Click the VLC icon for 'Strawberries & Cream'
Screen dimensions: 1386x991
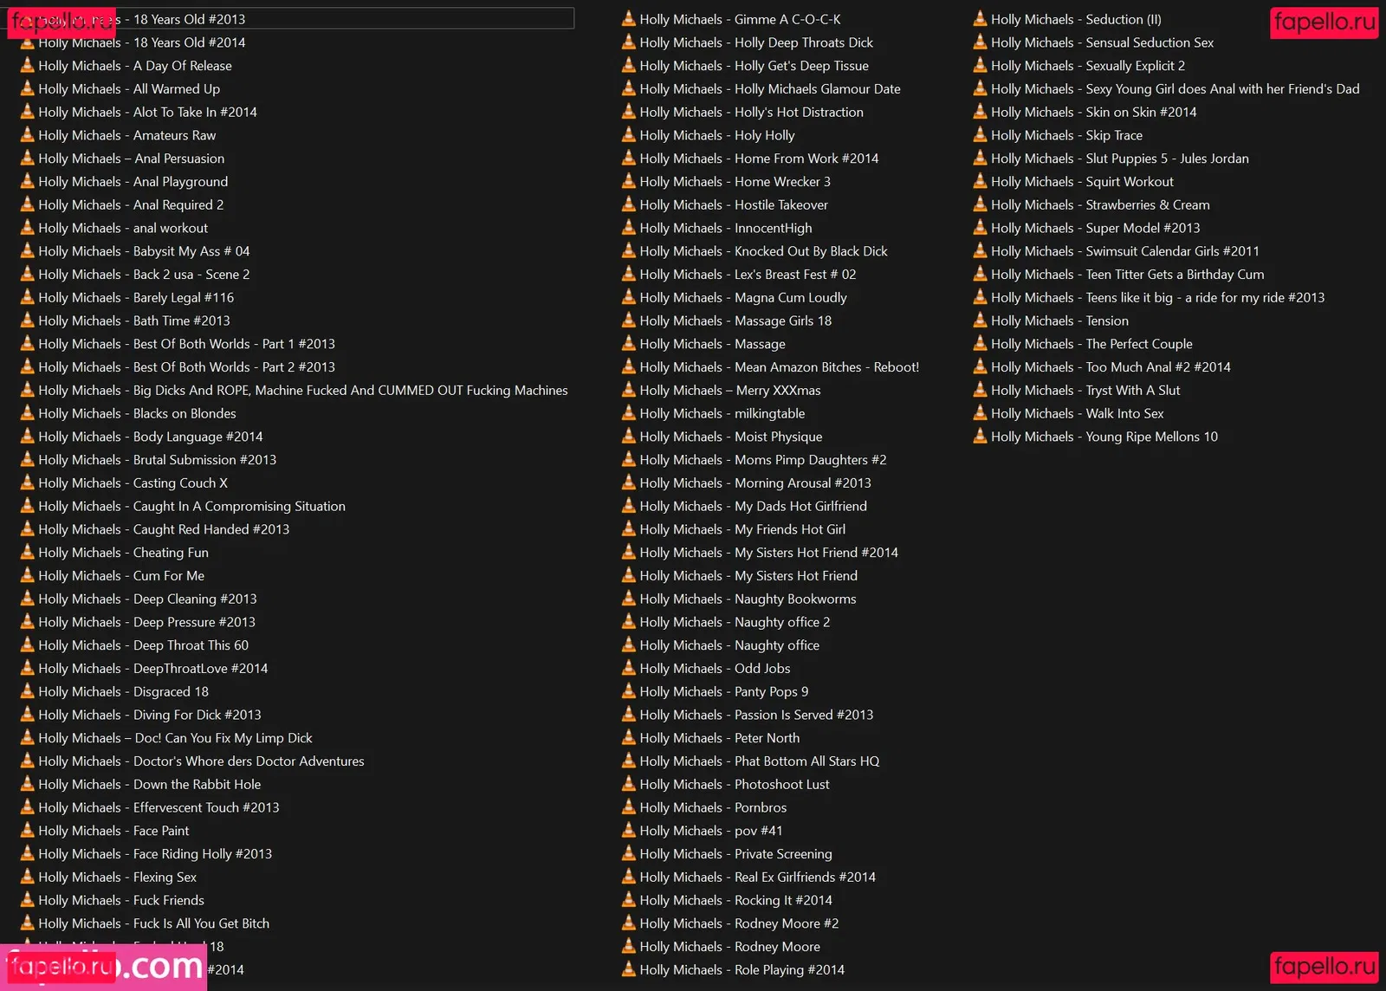pyautogui.click(x=980, y=204)
